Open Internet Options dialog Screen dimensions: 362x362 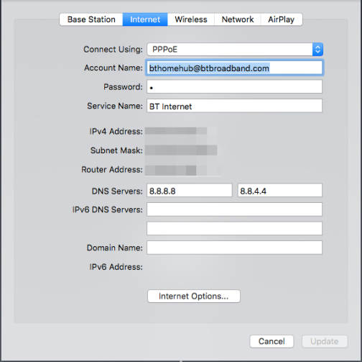(x=194, y=297)
